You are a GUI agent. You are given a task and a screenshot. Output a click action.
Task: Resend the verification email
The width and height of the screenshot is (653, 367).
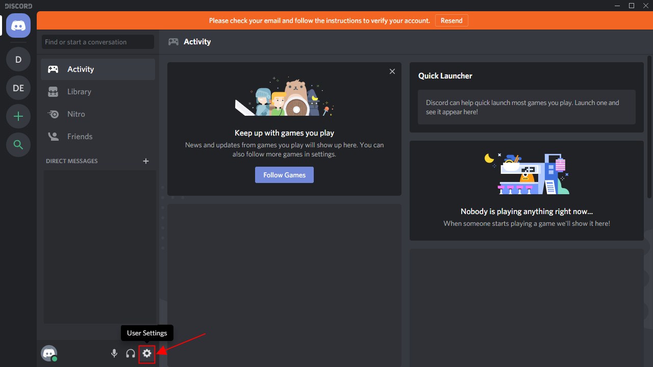click(x=451, y=21)
